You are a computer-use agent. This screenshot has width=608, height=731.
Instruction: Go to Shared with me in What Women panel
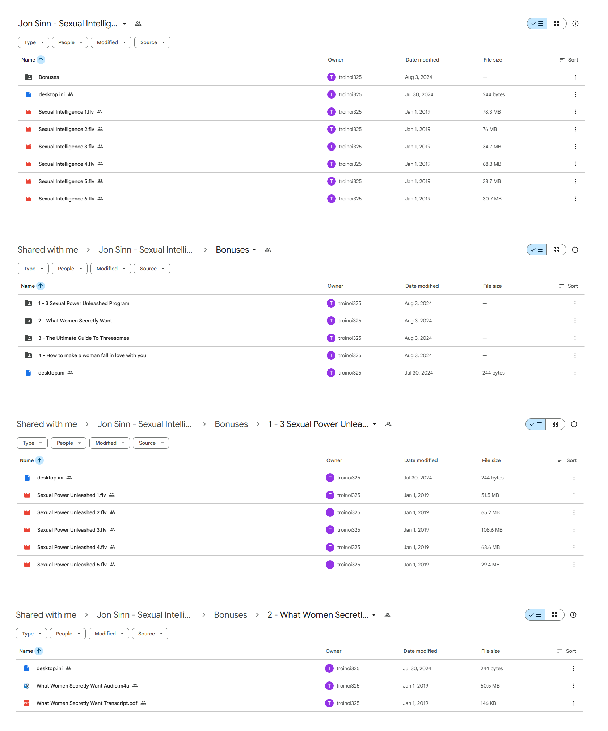(x=46, y=615)
